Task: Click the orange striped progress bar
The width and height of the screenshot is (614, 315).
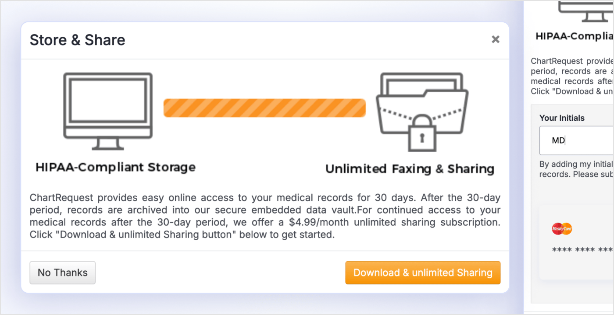Action: (264, 108)
